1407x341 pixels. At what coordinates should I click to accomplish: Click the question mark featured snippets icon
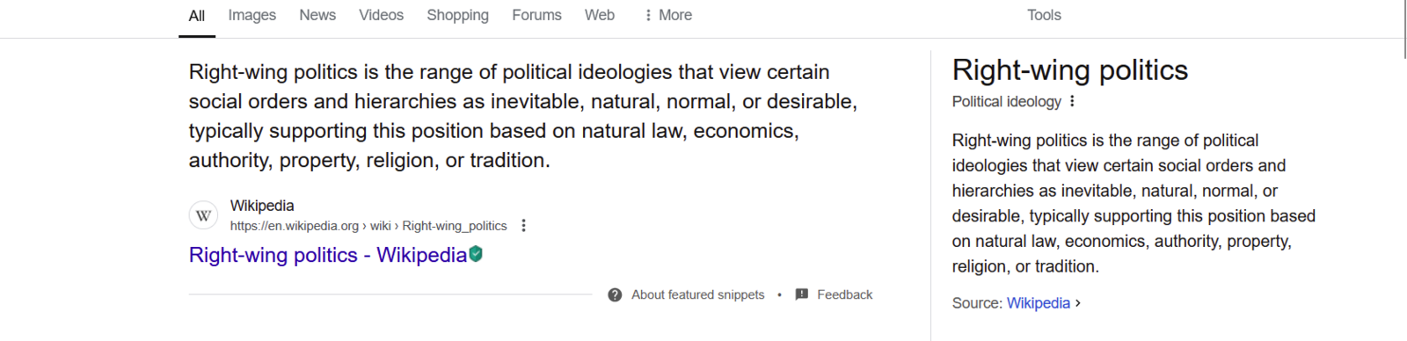[x=615, y=294]
